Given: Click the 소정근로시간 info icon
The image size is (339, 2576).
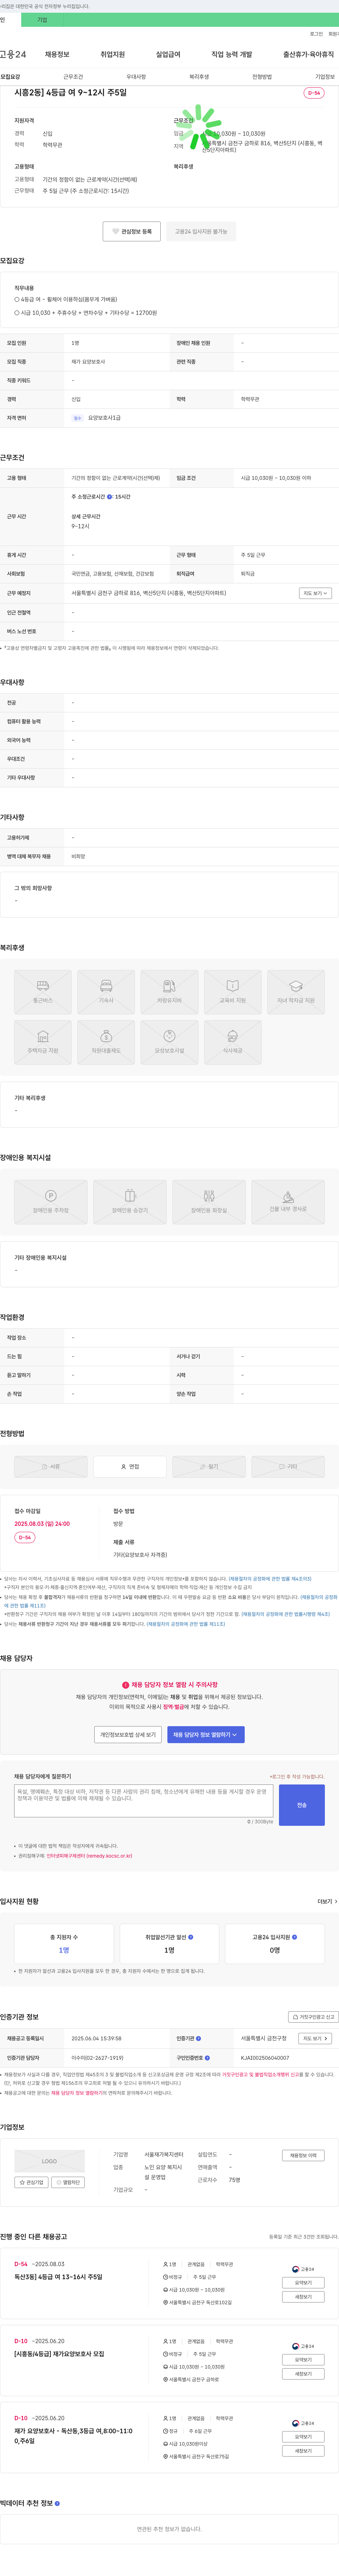Looking at the screenshot, I should [110, 497].
